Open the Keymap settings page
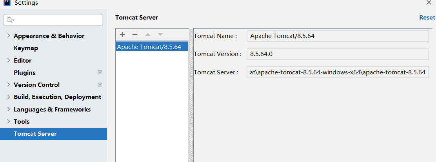Screen dimensions: 436x162 (x=26, y=48)
